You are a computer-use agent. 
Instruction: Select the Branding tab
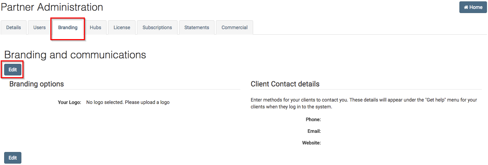(68, 27)
